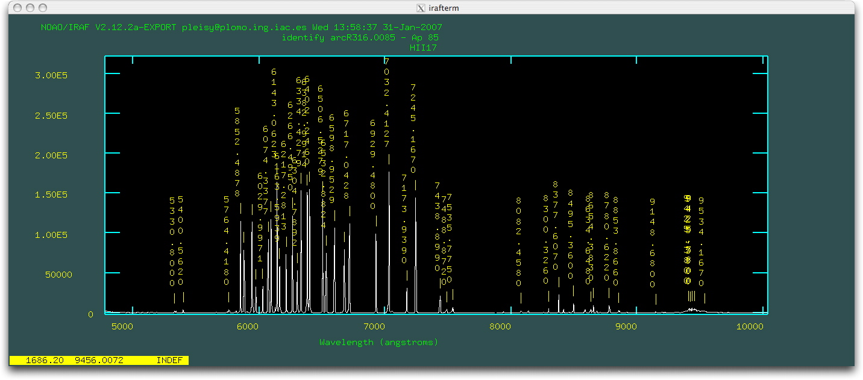The image size is (863, 380).
Task: Select the 7032.4127 spectral line label
Action: 386,102
